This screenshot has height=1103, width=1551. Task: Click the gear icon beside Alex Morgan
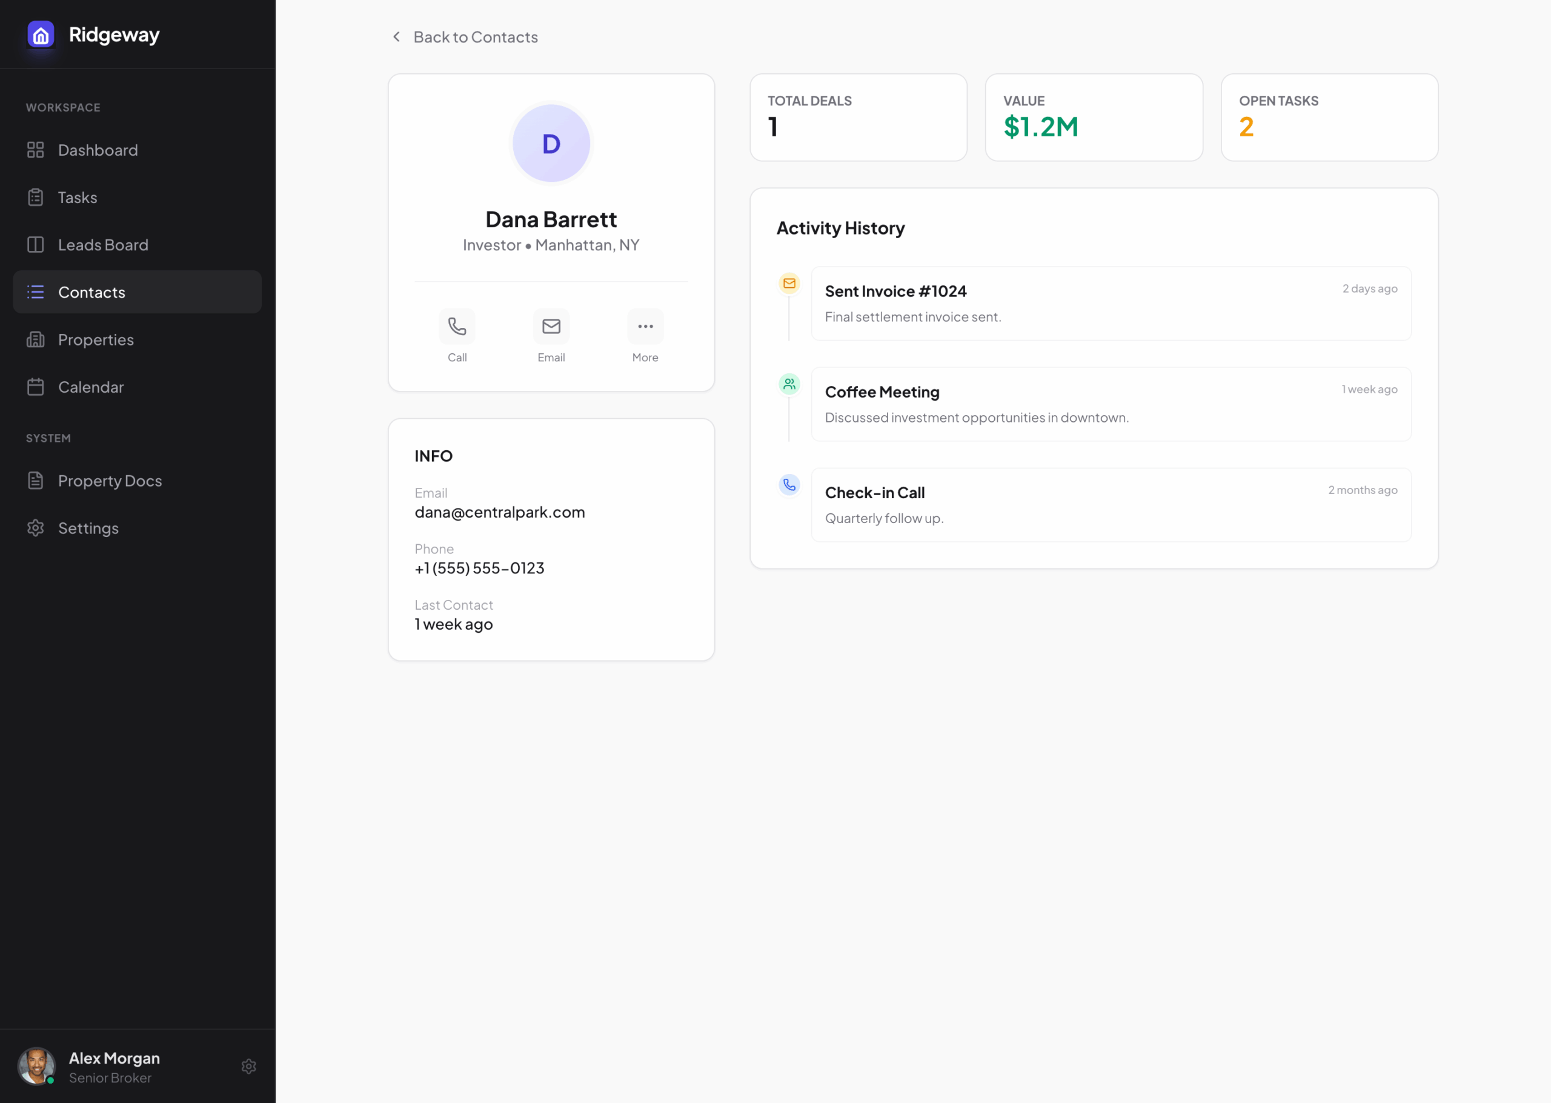[248, 1066]
